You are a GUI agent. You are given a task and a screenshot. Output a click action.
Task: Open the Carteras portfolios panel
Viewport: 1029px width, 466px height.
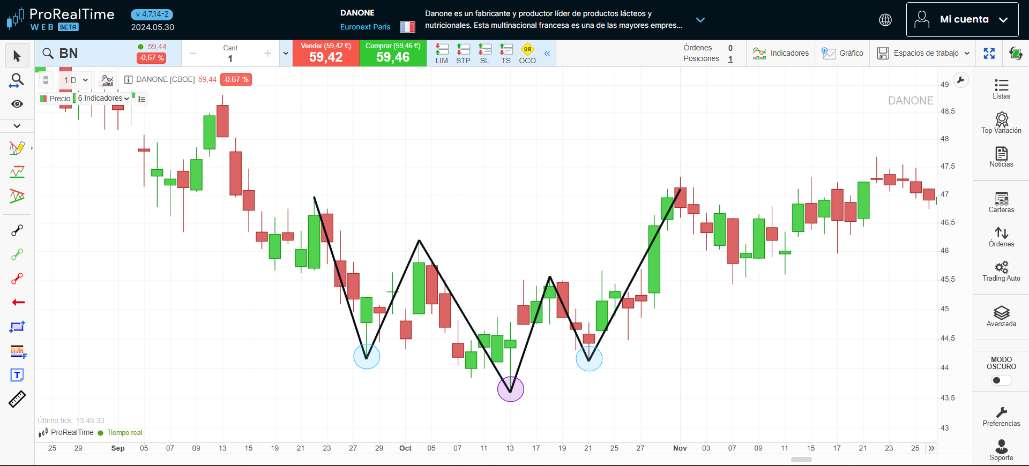1001,202
